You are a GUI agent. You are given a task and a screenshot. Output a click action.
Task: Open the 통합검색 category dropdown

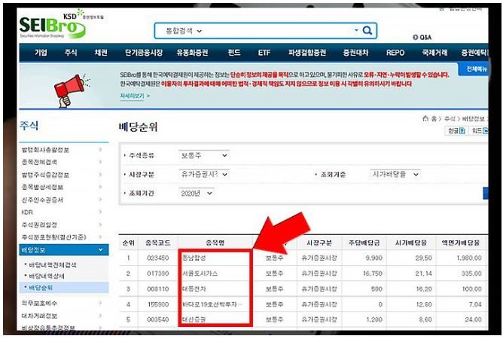point(184,31)
